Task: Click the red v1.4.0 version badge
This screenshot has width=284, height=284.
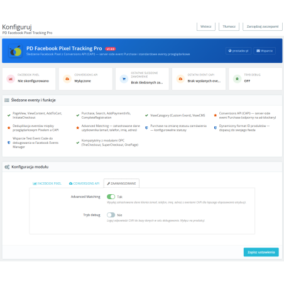Action: pyautogui.click(x=110, y=49)
